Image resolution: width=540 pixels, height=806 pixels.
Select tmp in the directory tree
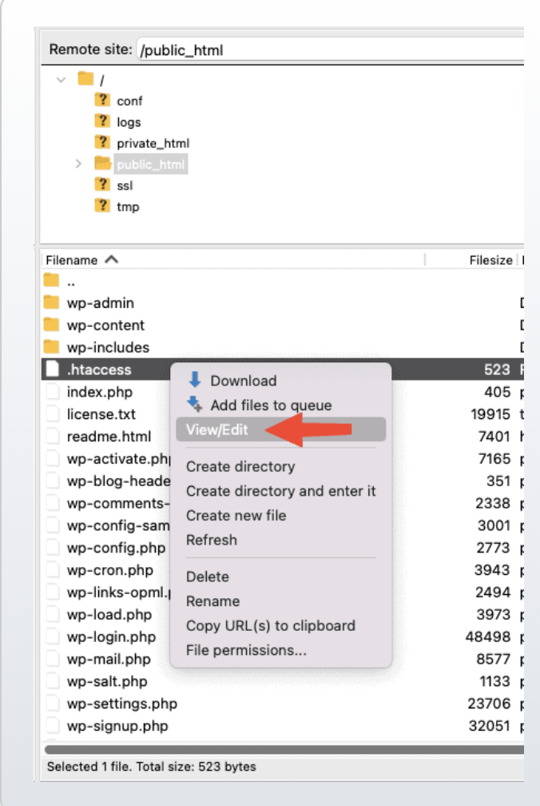click(128, 206)
